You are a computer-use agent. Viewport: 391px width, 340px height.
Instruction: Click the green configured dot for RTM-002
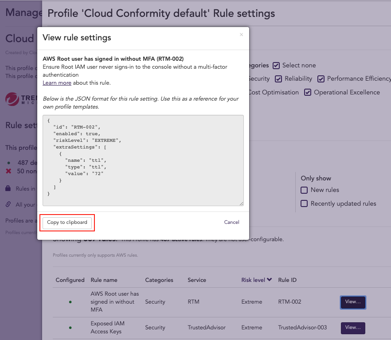point(70,302)
